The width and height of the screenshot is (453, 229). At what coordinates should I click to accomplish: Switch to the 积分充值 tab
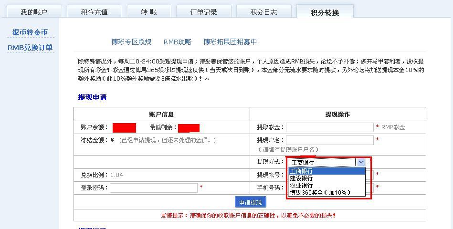(94, 12)
